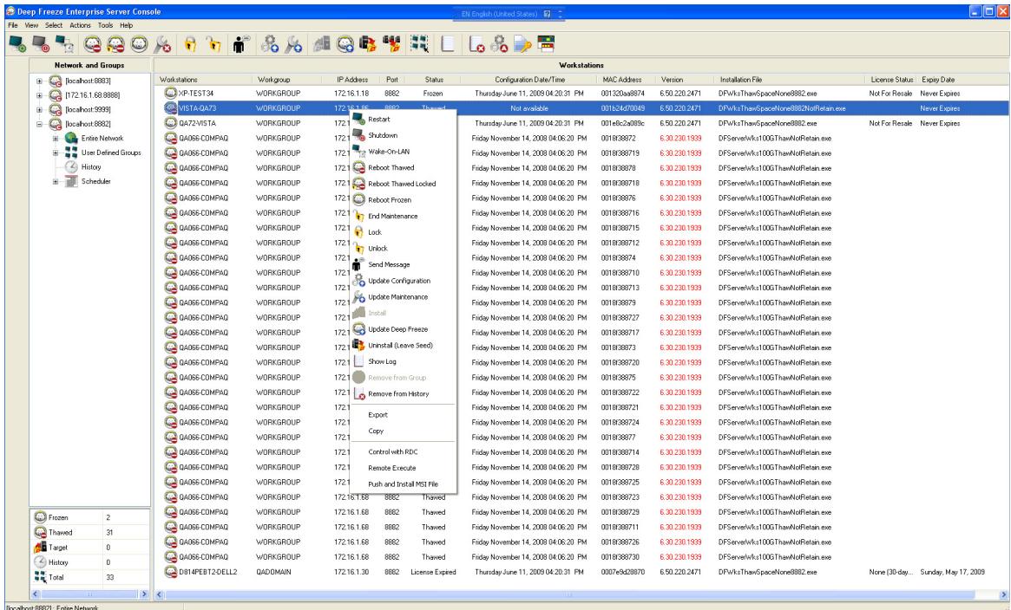Screen dimensions: 1011x610
Task: Click the Entire Network globe icon in tree
Action: [71, 138]
